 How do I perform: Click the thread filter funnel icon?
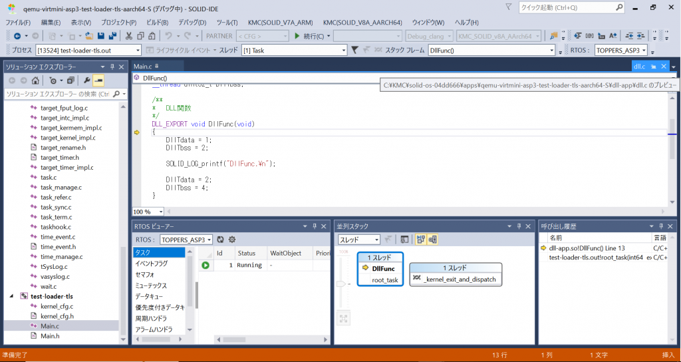[354, 50]
